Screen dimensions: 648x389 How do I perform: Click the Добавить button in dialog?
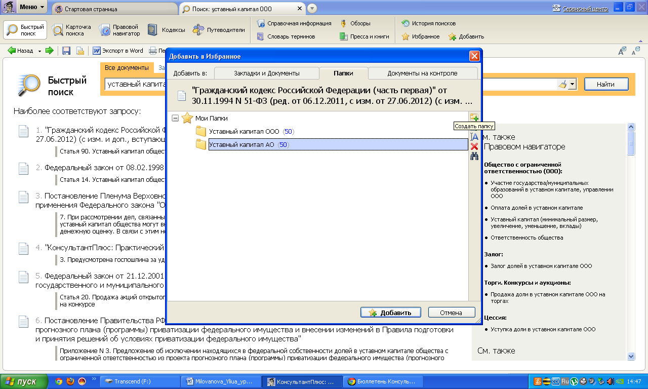click(390, 313)
